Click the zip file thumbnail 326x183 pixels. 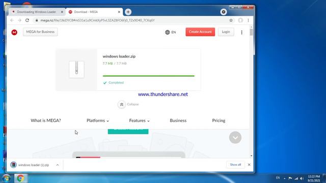tap(76, 69)
